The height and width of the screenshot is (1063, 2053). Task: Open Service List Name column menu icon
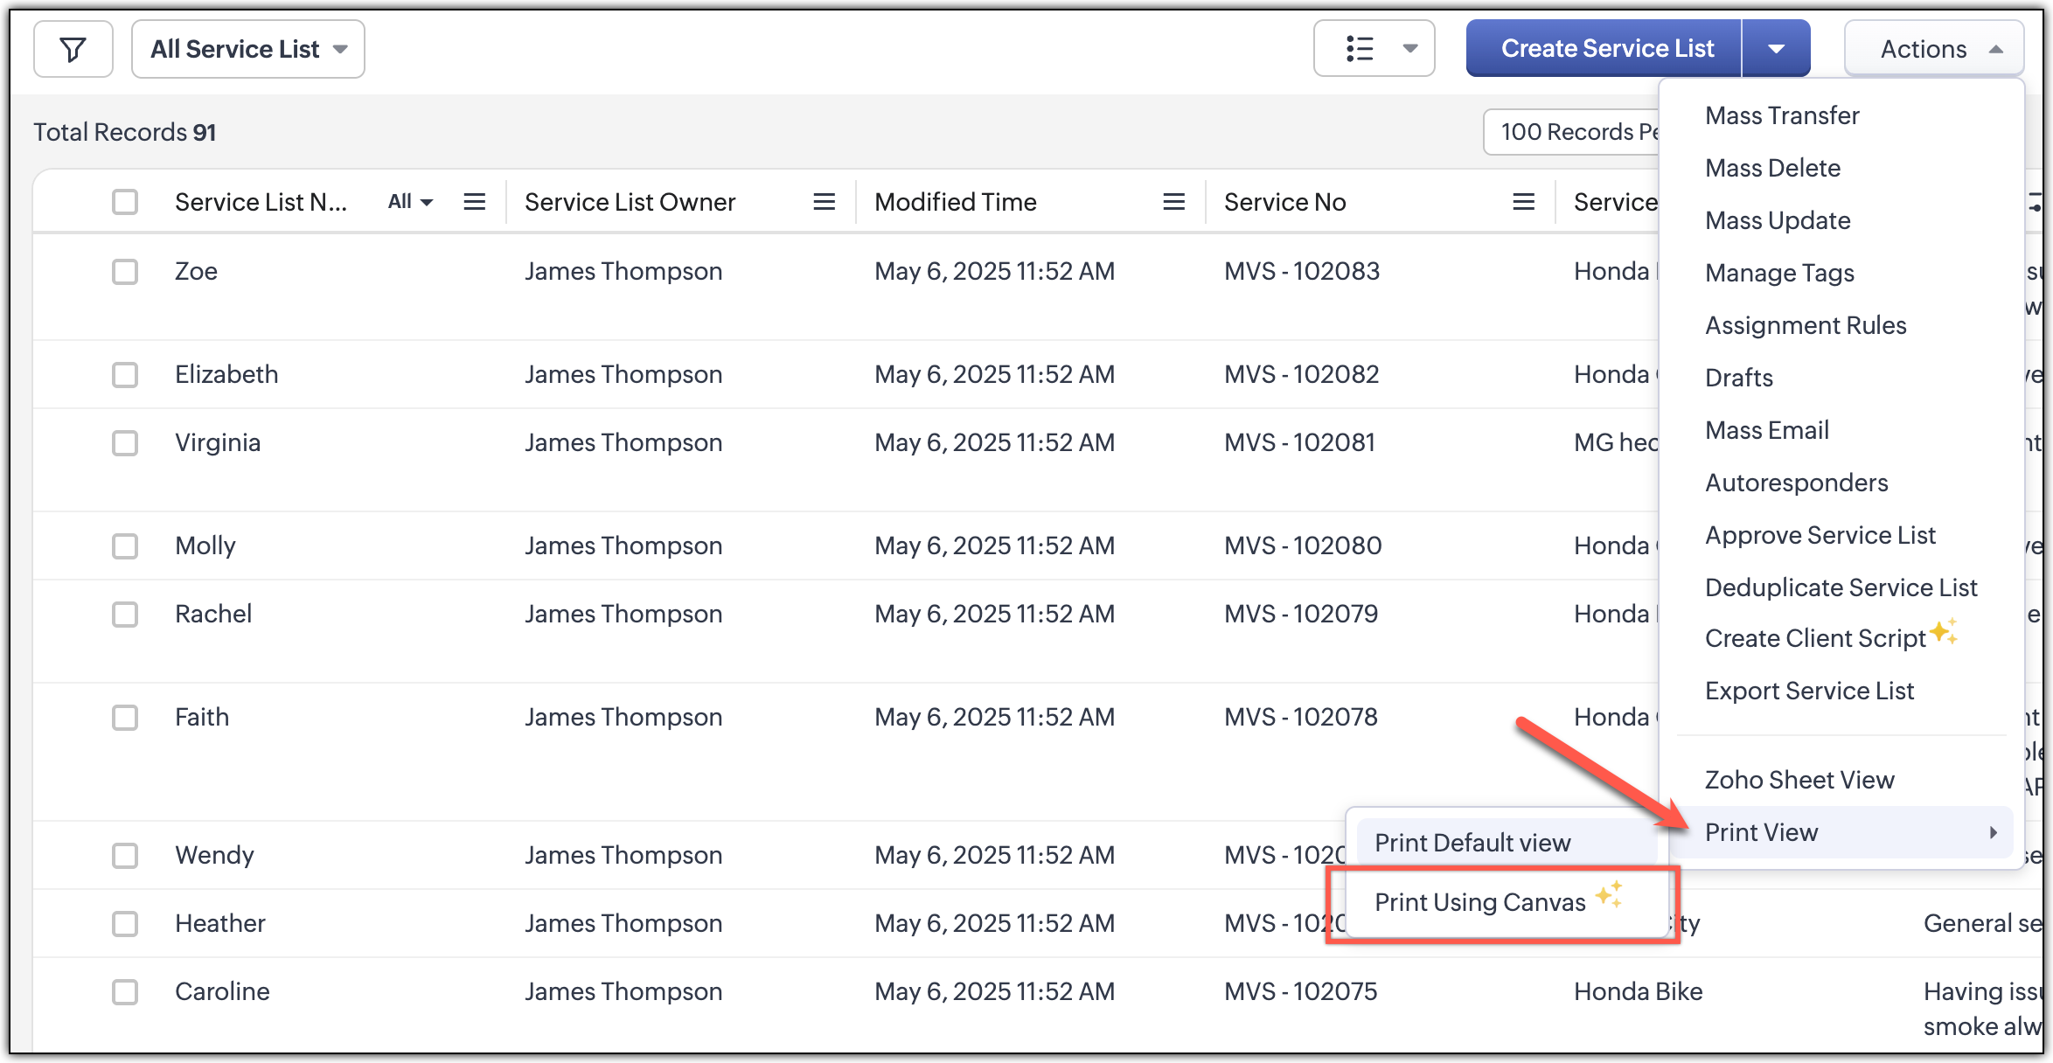tap(474, 203)
